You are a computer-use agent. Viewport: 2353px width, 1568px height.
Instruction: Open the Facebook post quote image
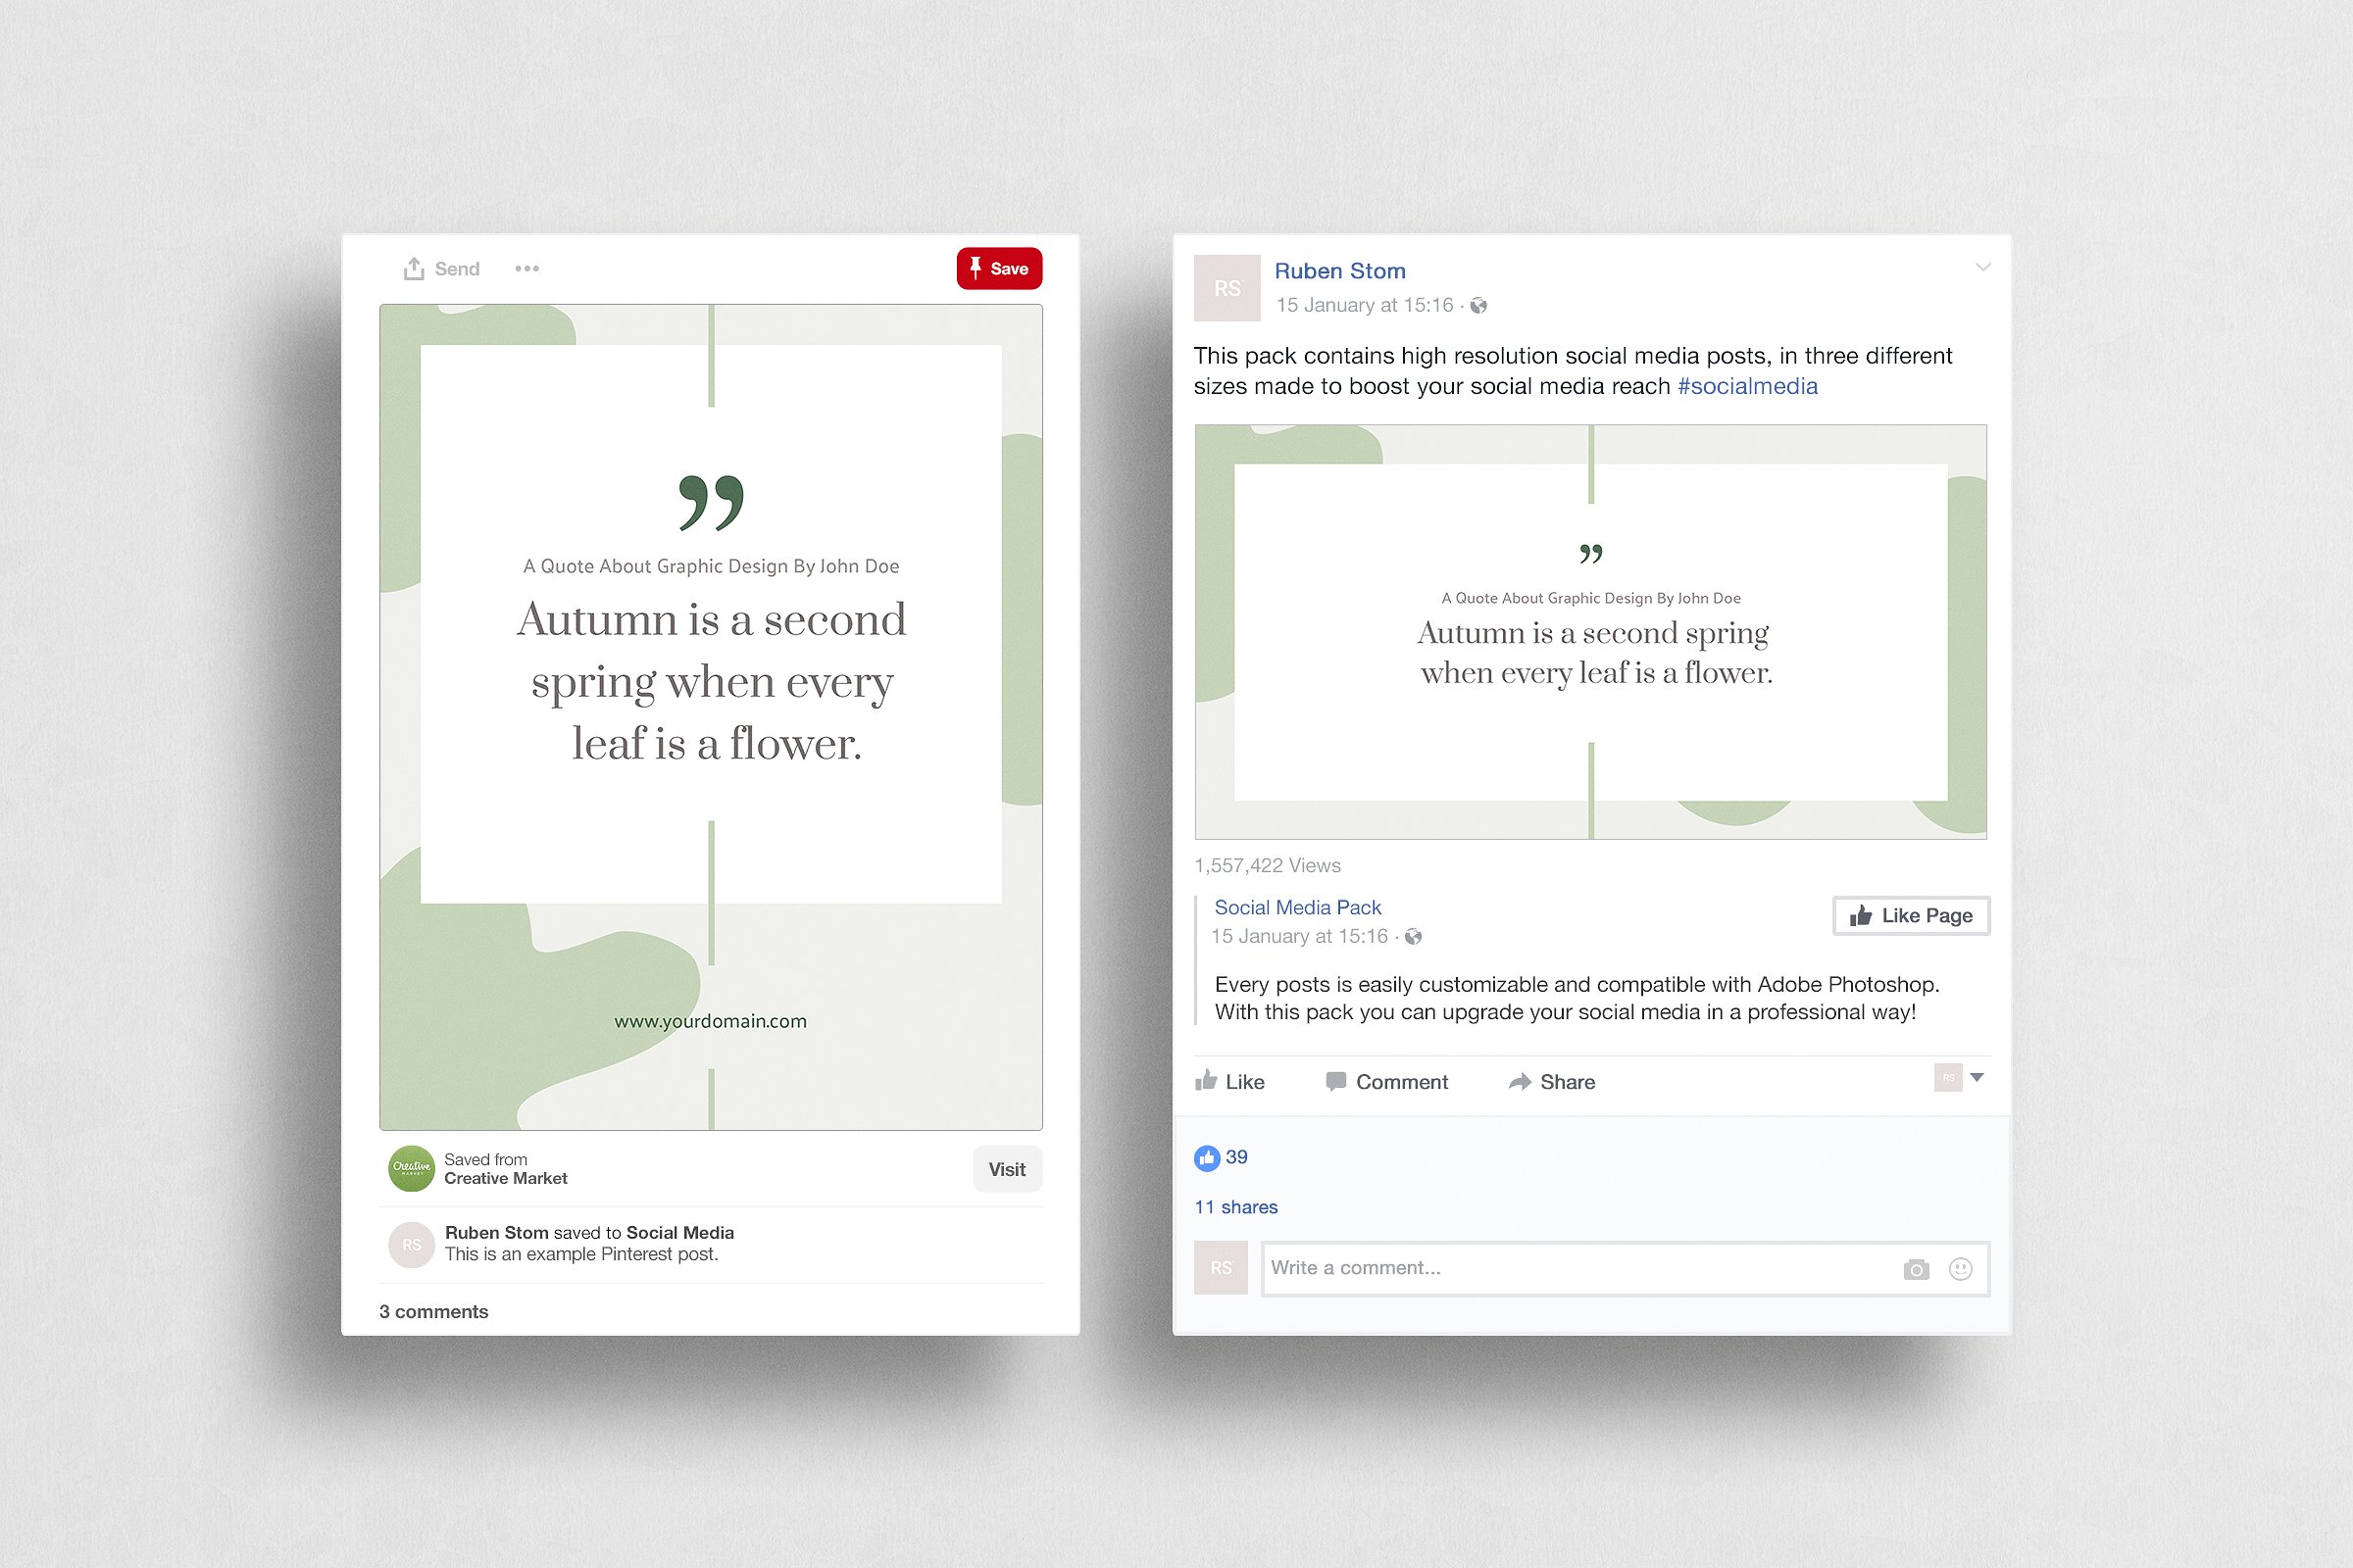click(1589, 631)
